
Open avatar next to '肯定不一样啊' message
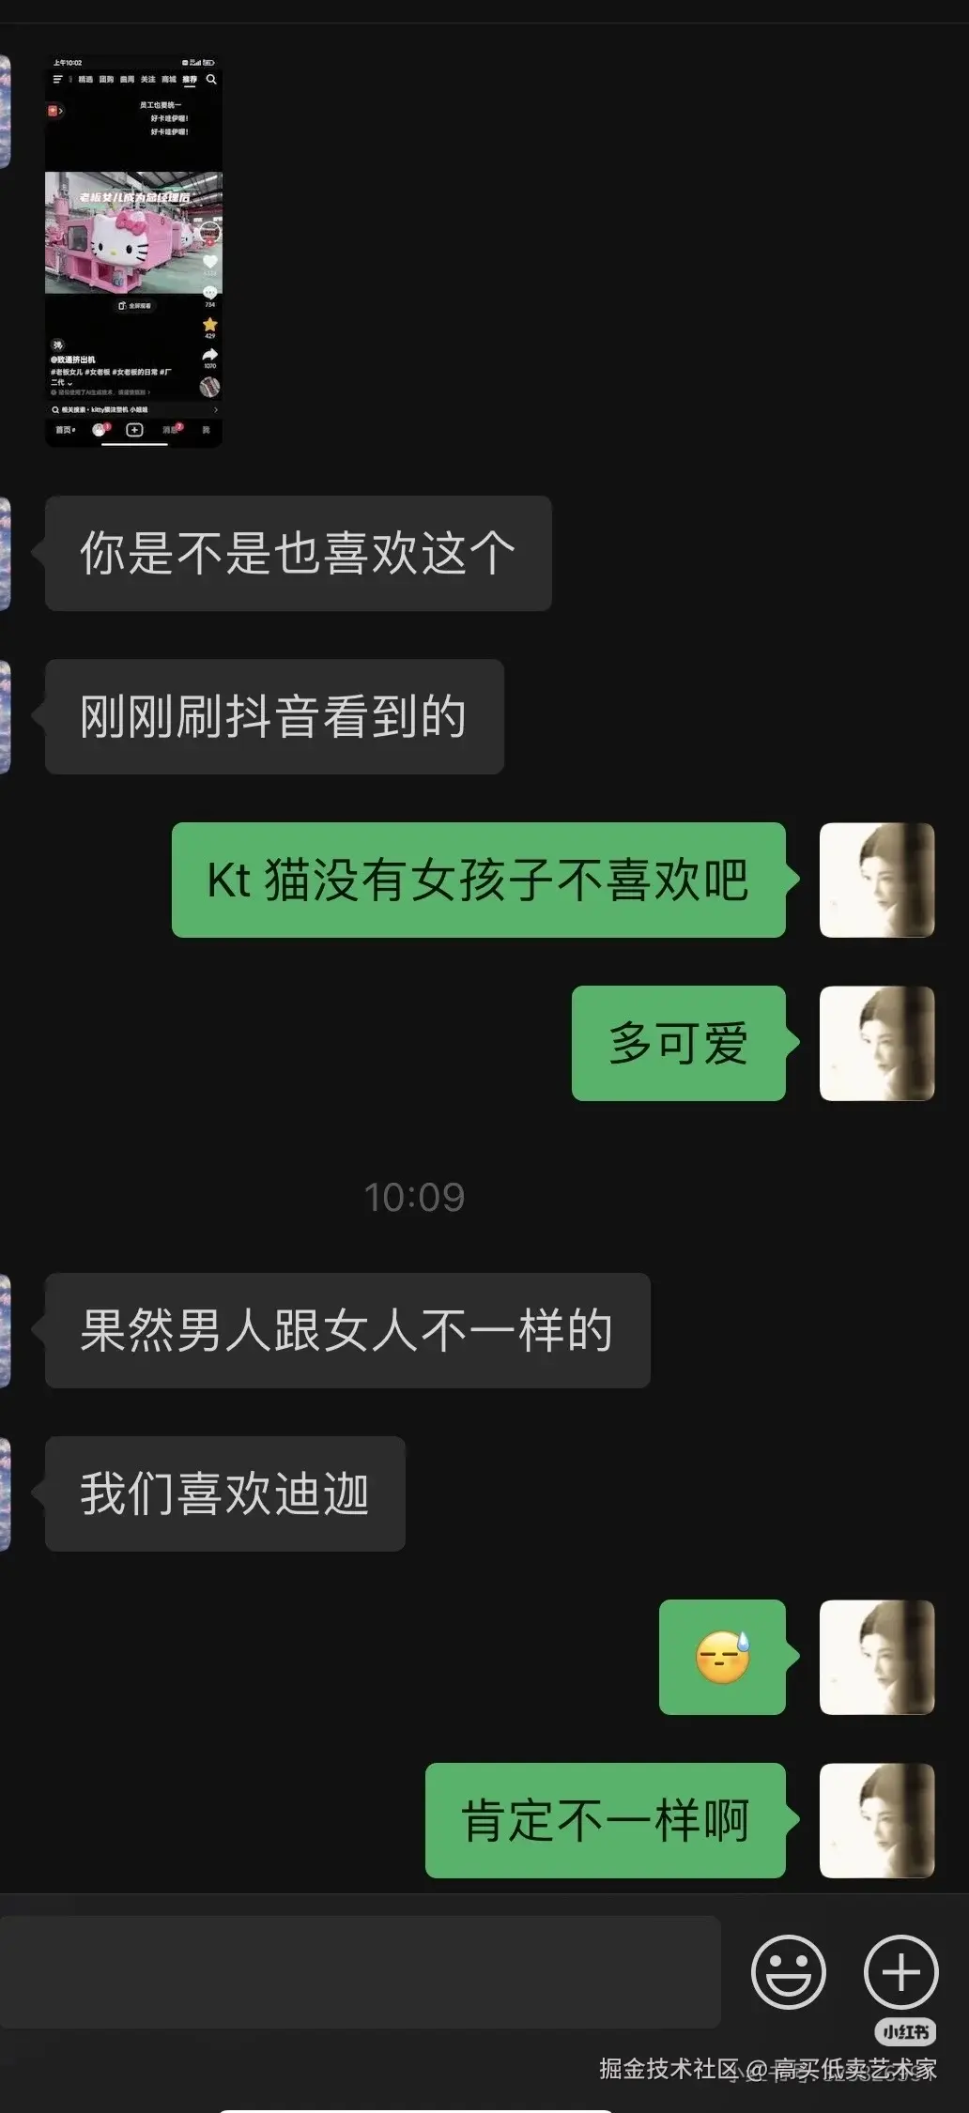tap(877, 1820)
